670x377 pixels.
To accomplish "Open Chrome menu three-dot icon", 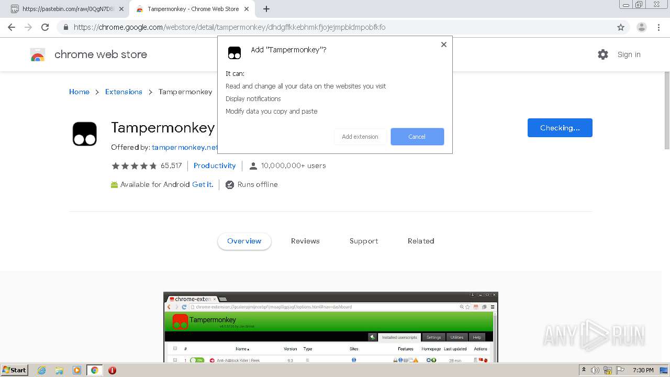I will tap(658, 27).
